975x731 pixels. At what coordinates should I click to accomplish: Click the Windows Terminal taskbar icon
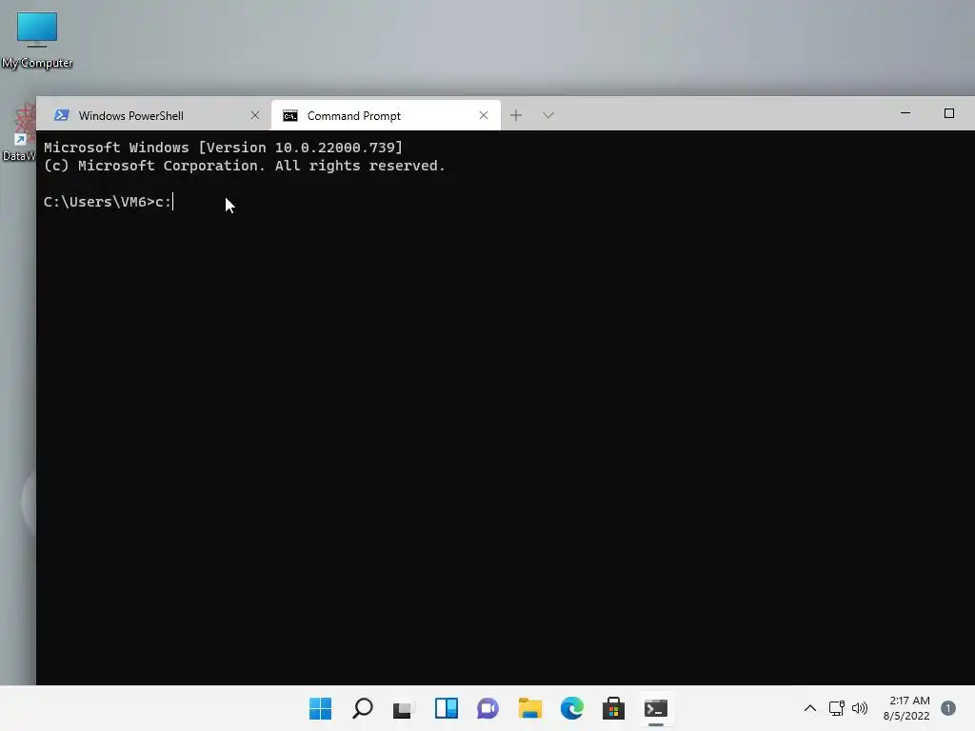click(656, 708)
